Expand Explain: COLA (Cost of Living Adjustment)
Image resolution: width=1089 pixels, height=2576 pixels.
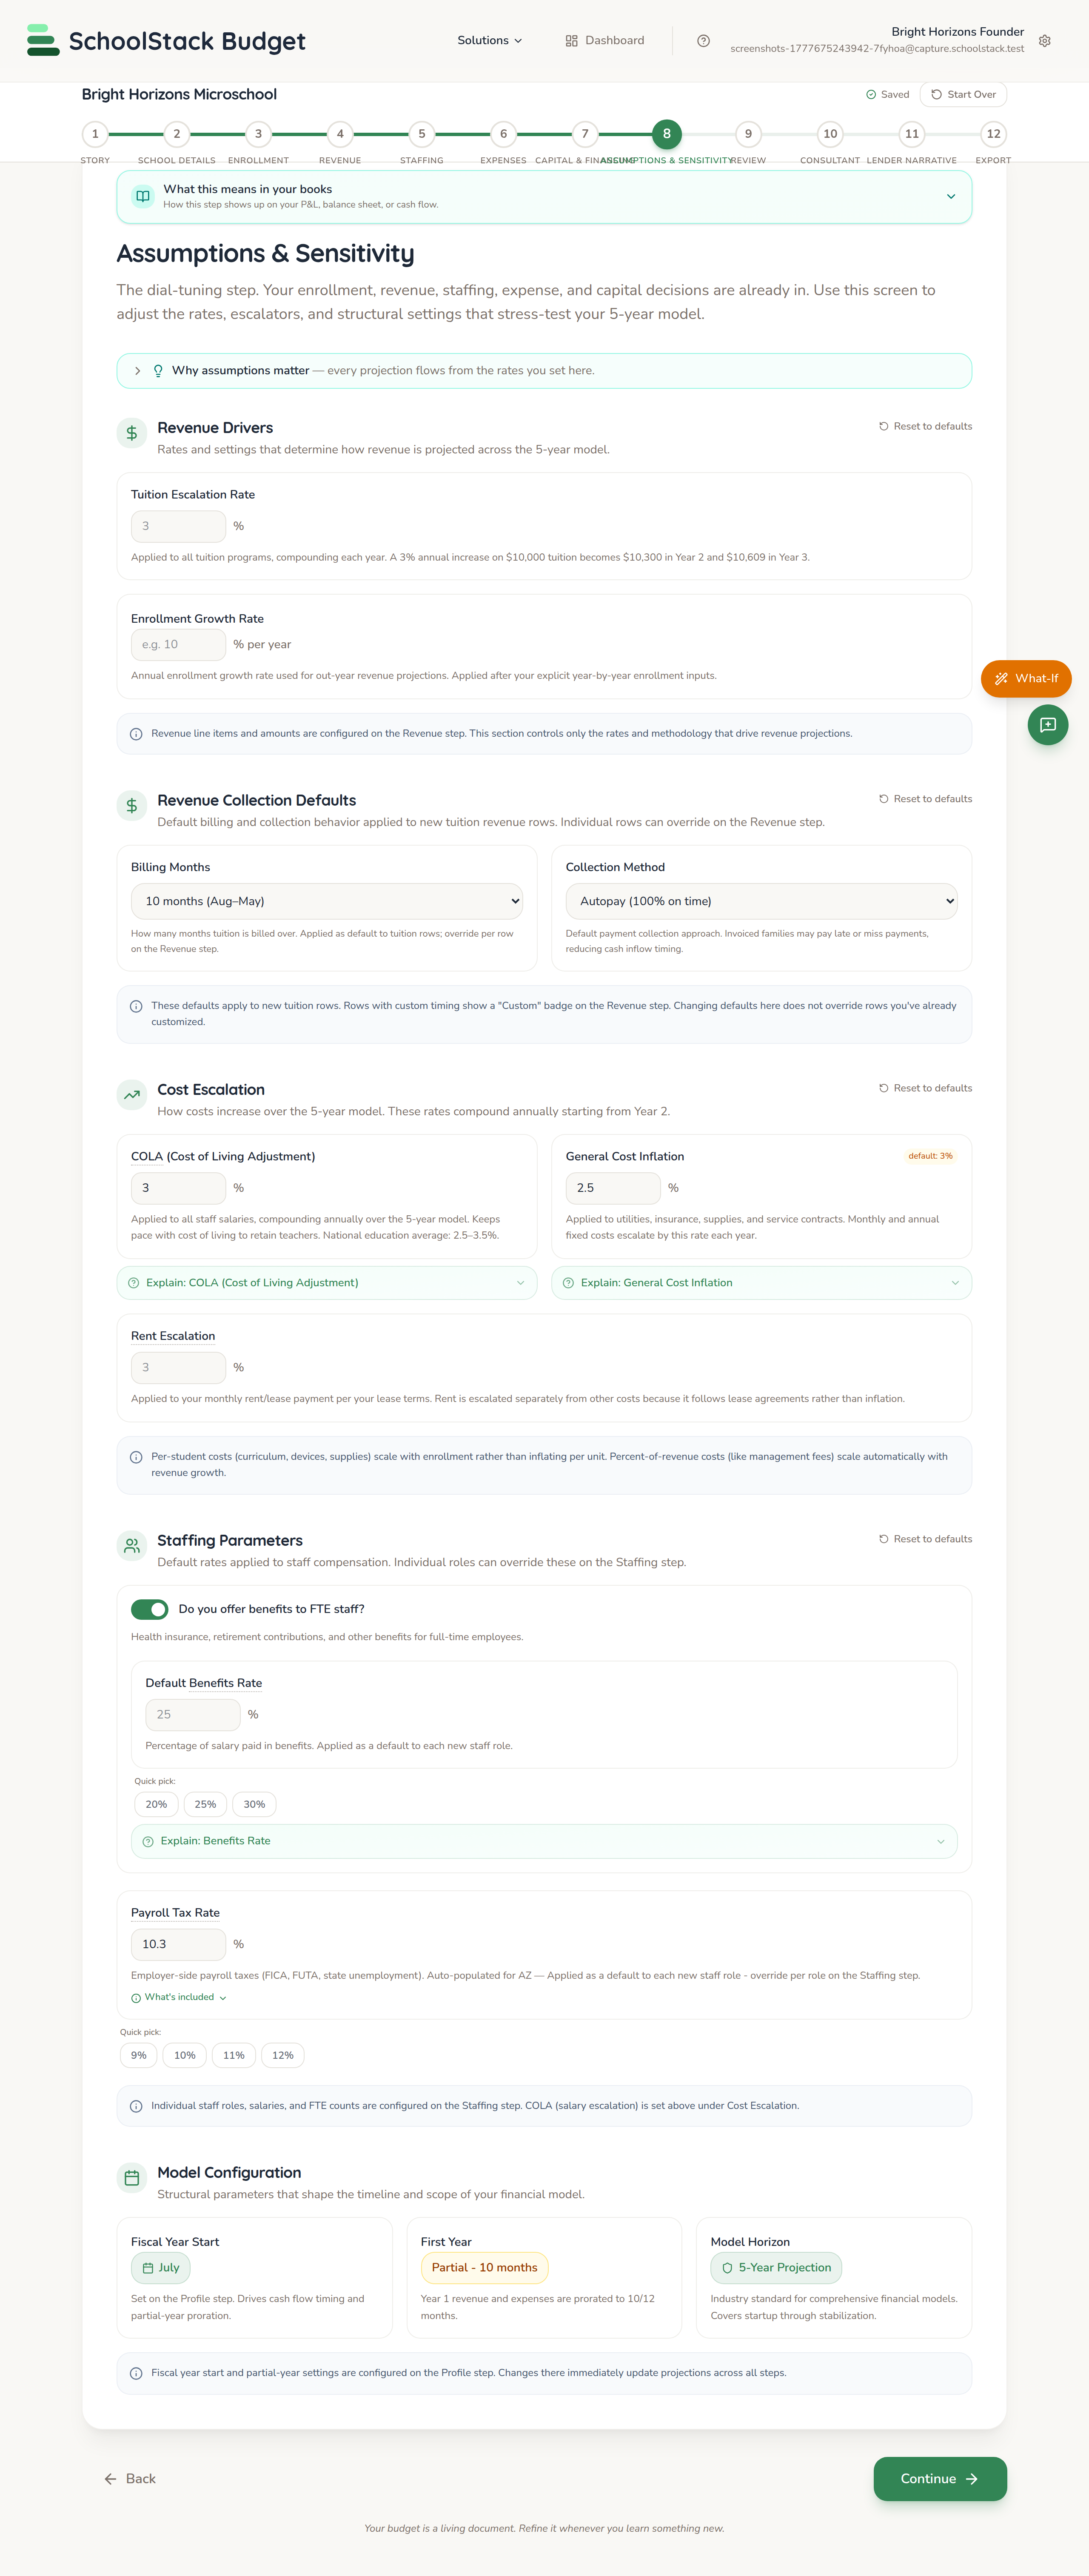(x=327, y=1283)
